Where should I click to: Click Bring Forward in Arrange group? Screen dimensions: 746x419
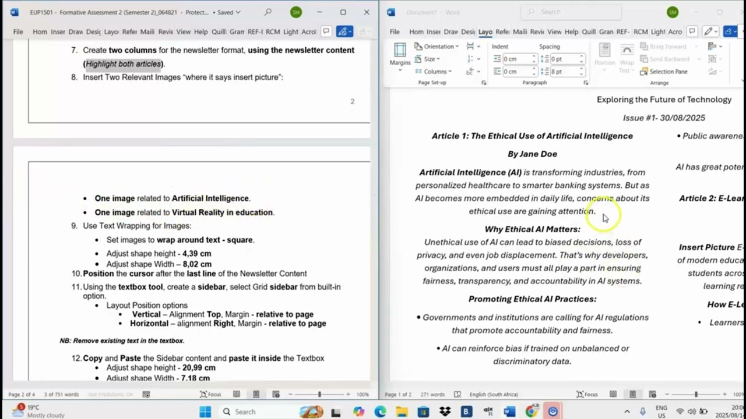click(667, 47)
